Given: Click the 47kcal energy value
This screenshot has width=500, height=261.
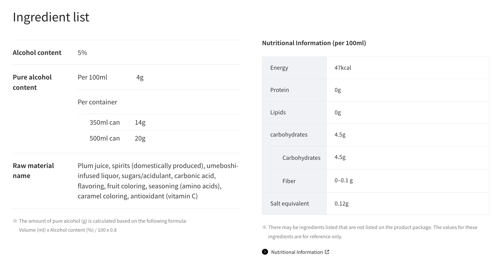Looking at the screenshot, I should pyautogui.click(x=343, y=68).
